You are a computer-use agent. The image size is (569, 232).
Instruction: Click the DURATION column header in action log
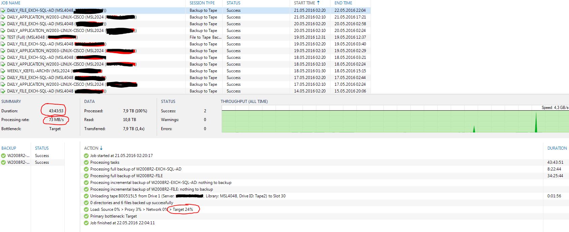click(557, 148)
